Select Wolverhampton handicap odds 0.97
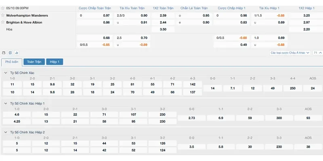Image resolution: width=323 pixels, height=161 pixels. pos(106,15)
